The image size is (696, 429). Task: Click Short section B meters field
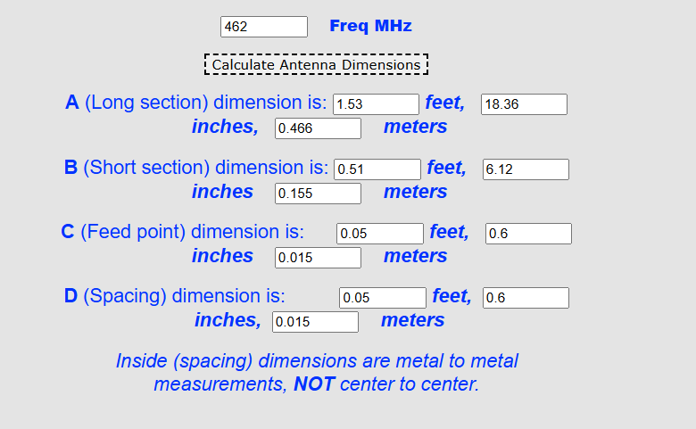(x=318, y=193)
